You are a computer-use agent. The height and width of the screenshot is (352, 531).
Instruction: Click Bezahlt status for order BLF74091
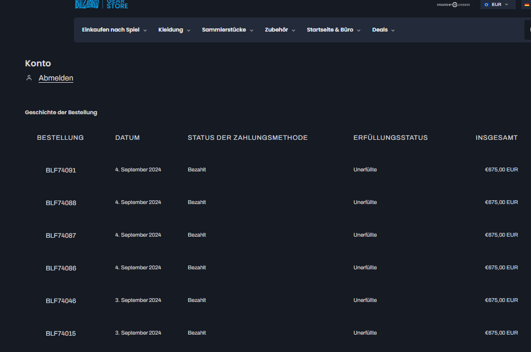[x=197, y=170]
